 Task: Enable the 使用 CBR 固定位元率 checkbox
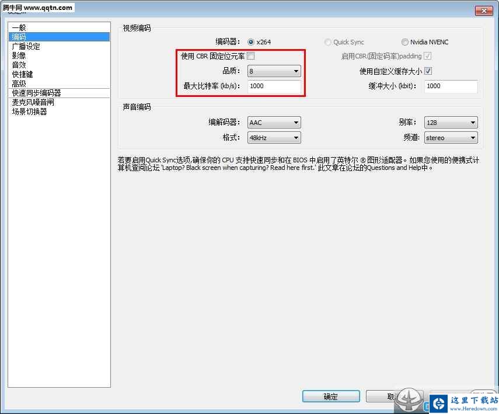click(251, 56)
